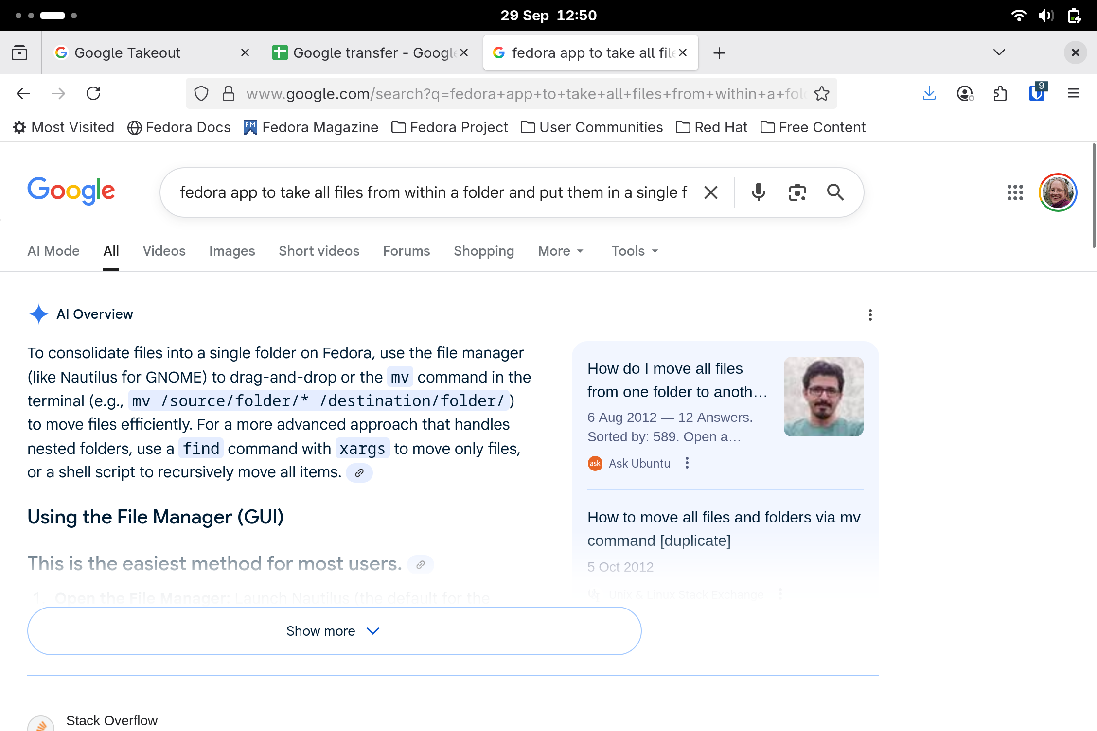Select the Forums search filter
This screenshot has height=731, width=1097.
(407, 251)
